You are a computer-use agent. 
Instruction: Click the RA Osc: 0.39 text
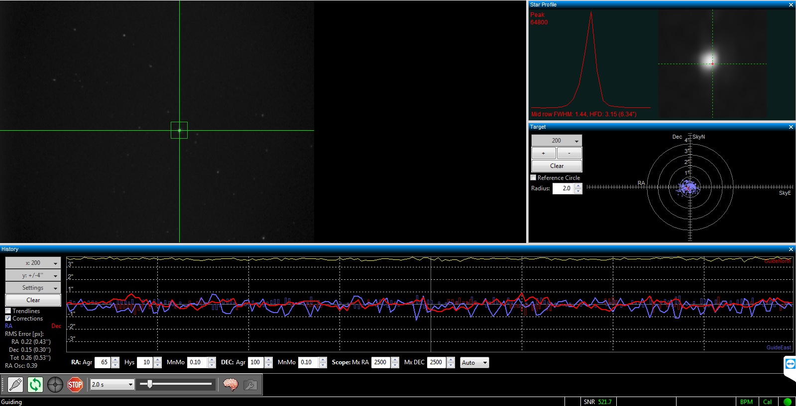pos(21,366)
